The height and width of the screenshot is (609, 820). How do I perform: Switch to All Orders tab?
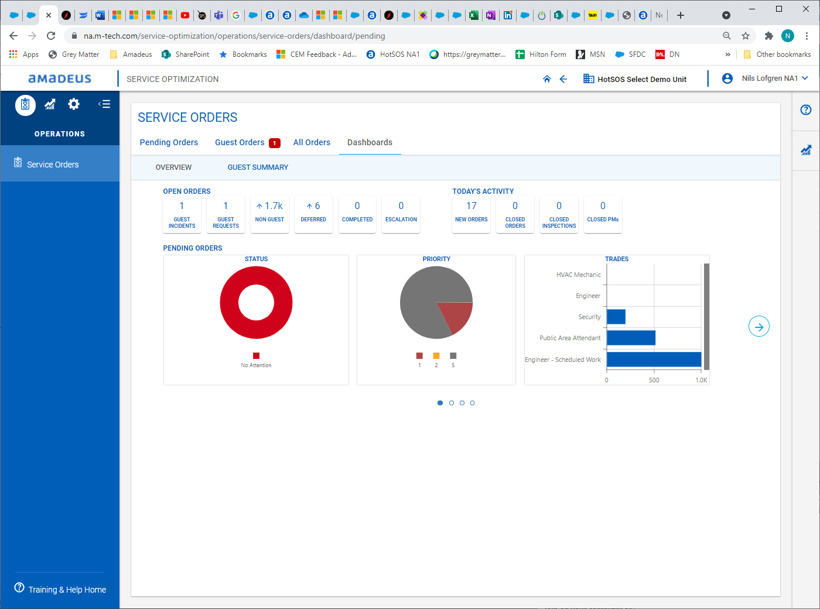coord(312,142)
